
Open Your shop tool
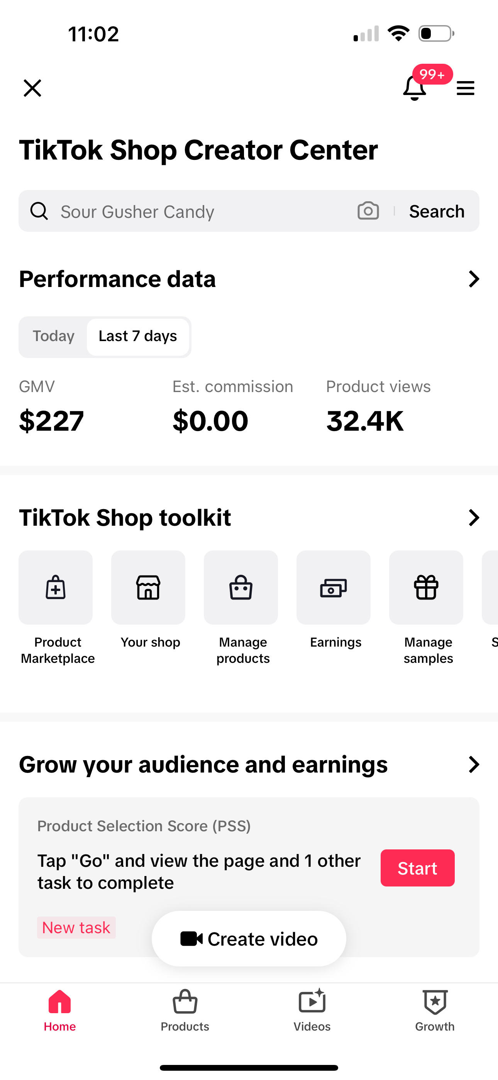coord(148,588)
